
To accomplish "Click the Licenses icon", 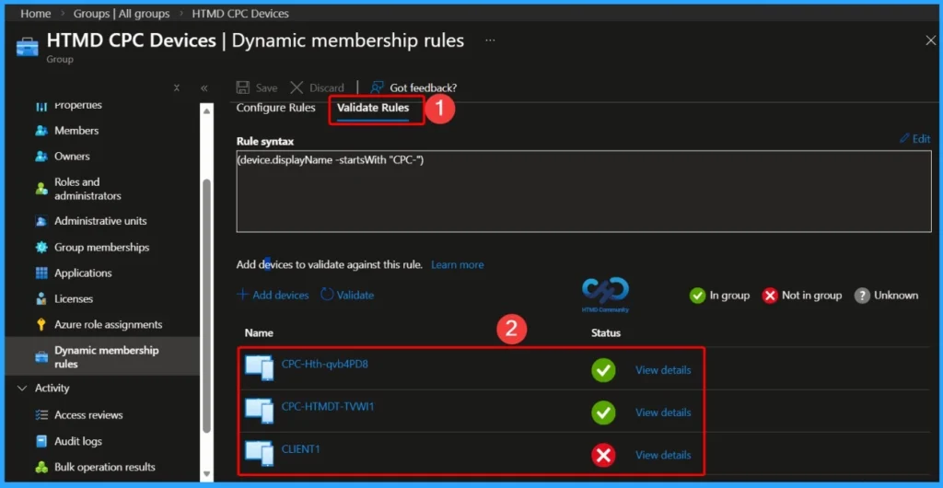I will click(x=41, y=298).
